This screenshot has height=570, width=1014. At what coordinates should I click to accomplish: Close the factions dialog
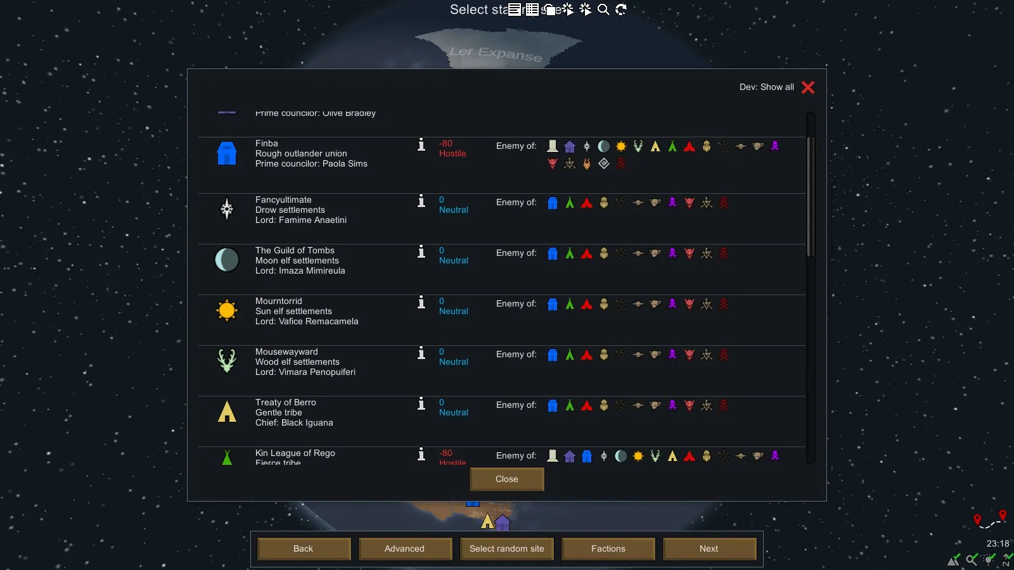(x=506, y=479)
